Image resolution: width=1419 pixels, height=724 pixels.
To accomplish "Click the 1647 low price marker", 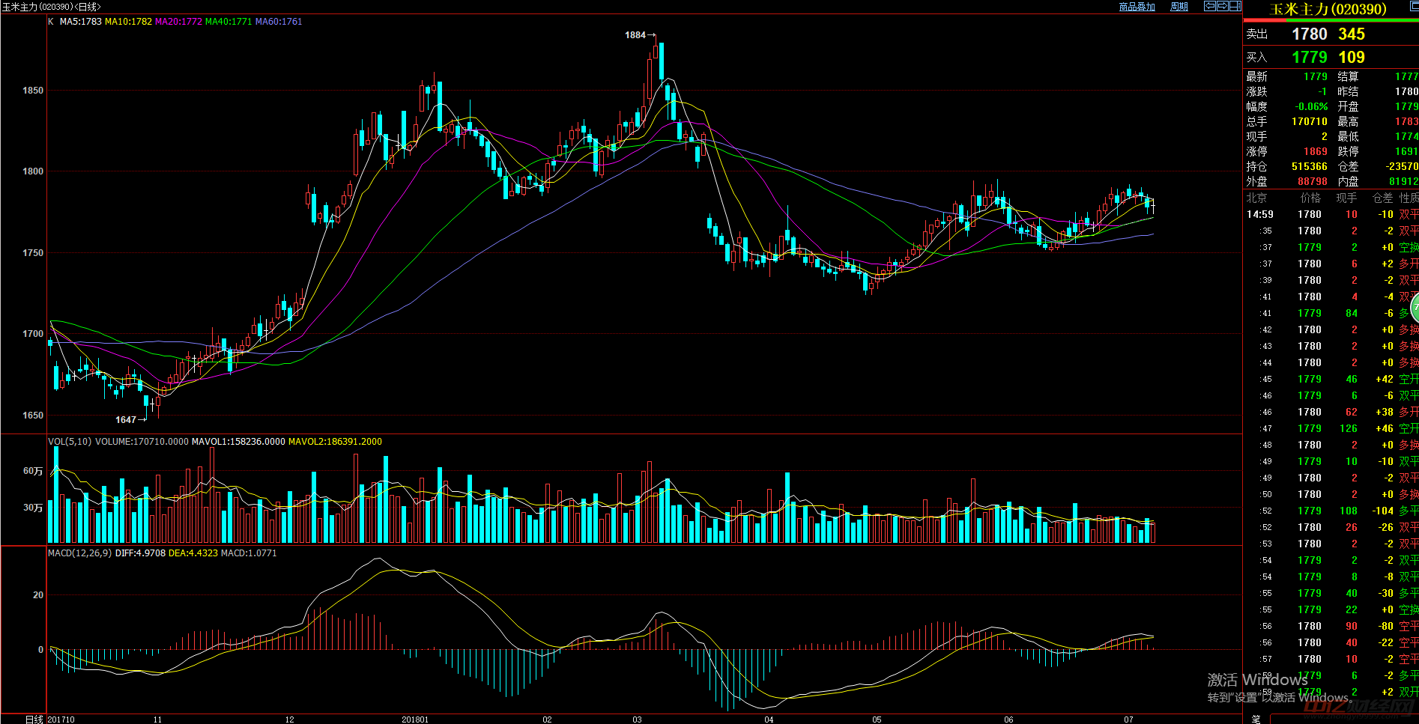I will tap(126, 420).
